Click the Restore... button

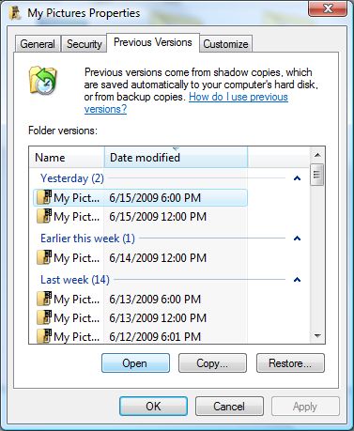[290, 363]
